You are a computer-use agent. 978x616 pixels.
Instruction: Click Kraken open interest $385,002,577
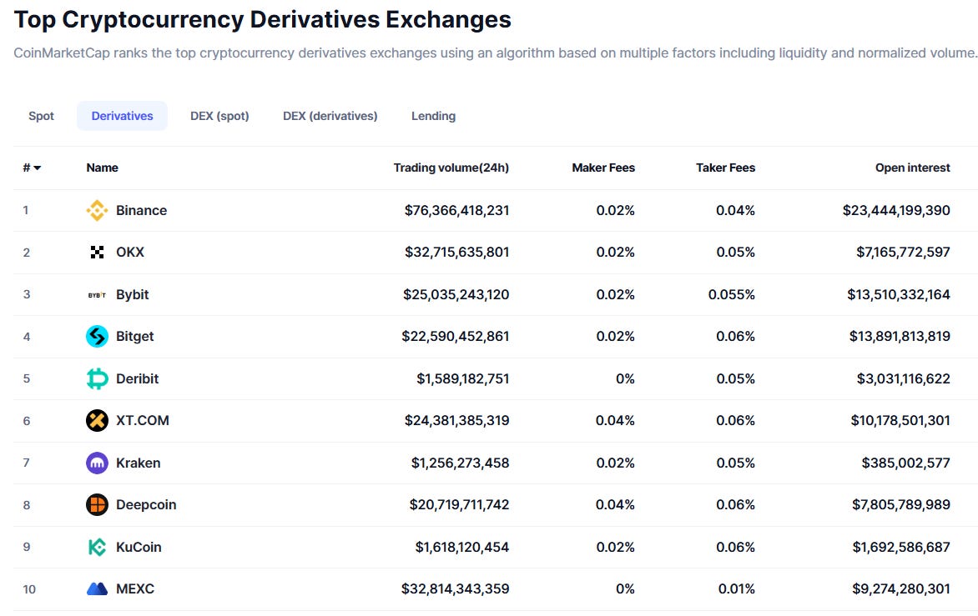click(x=905, y=463)
